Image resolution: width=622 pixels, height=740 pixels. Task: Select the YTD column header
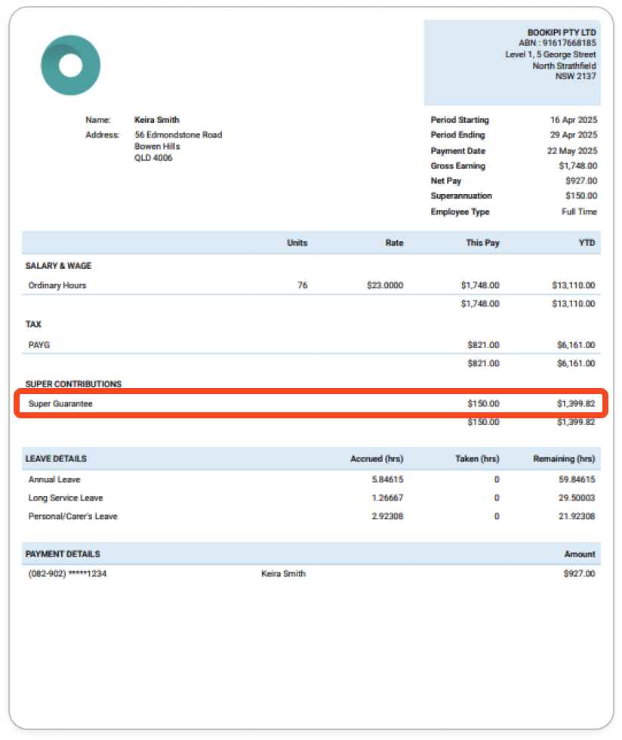(x=588, y=243)
